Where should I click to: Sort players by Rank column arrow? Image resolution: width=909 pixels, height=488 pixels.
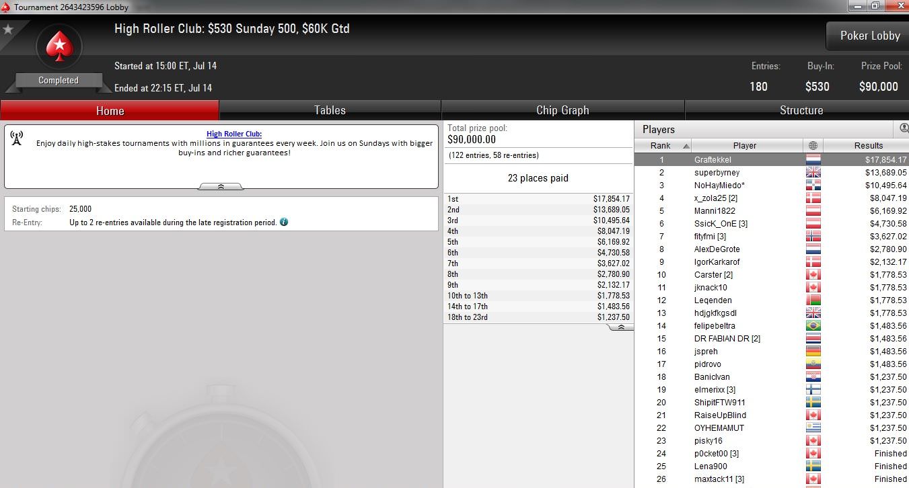(686, 146)
